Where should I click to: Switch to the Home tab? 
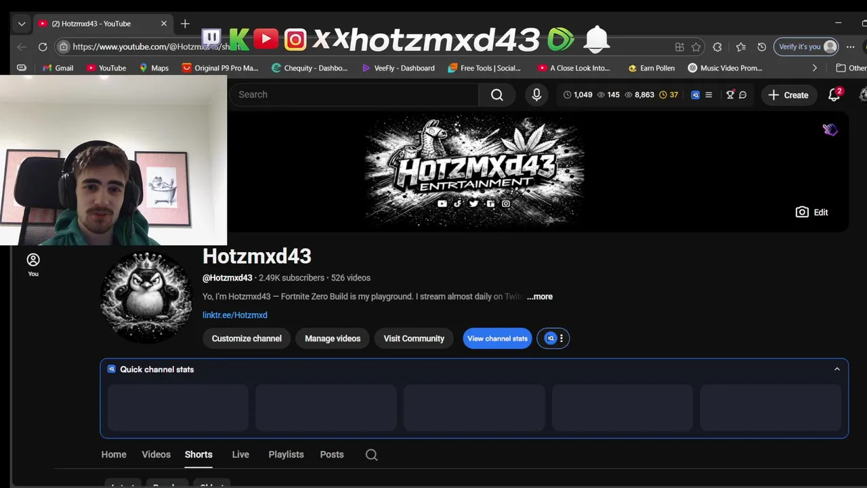pos(114,455)
